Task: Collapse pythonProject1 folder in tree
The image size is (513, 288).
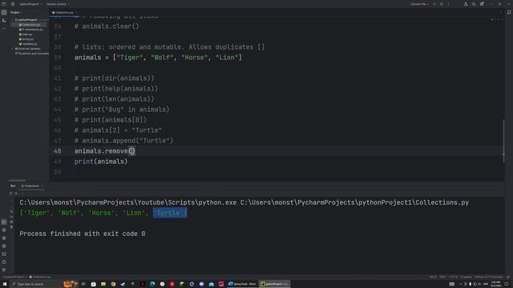Action: (x=13, y=20)
